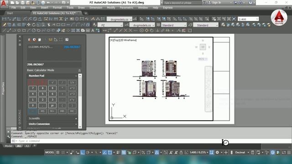Viewport: 292px width, 164px height.
Task: Click the ViewCube top face
Action: [203, 47]
